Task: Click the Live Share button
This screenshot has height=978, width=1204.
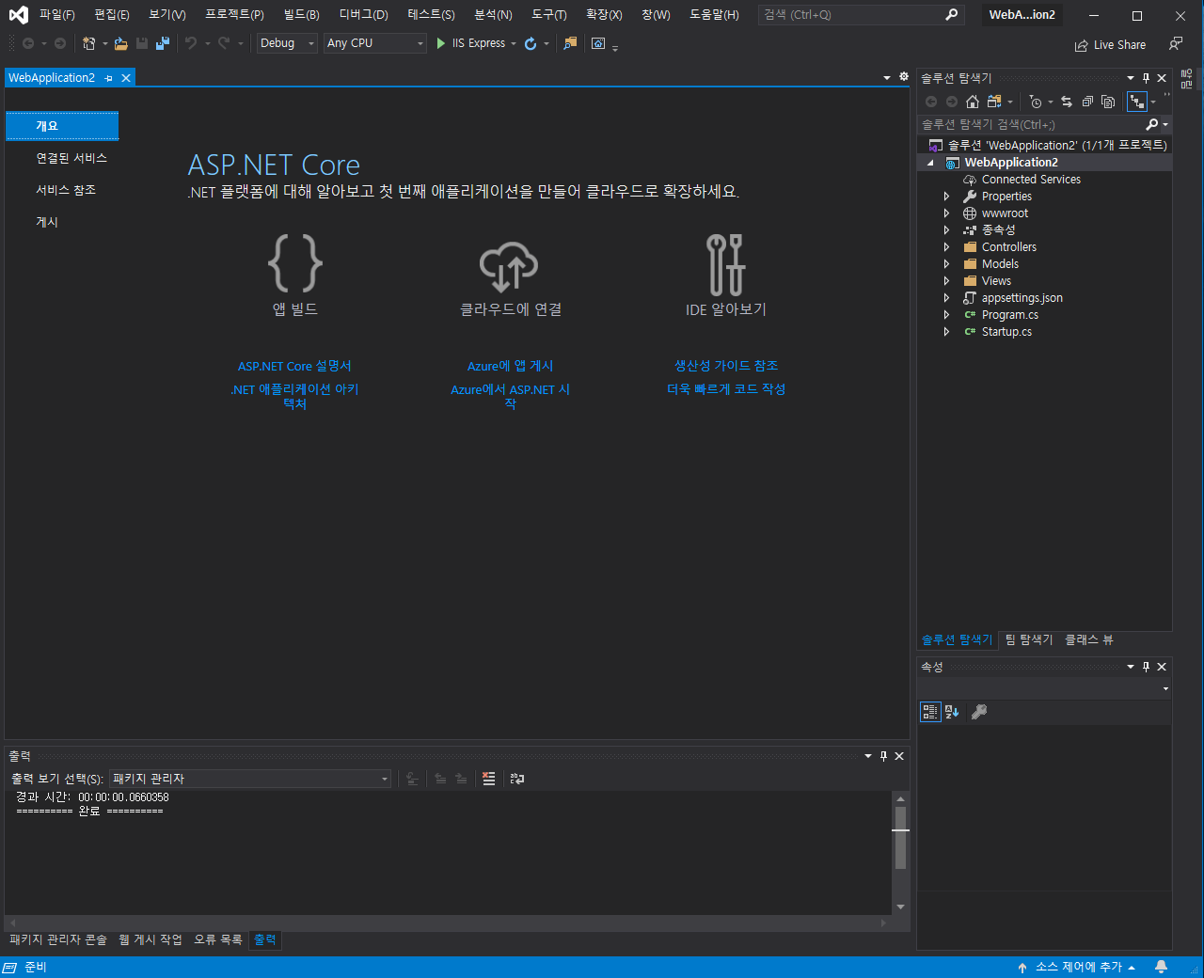Action: pyautogui.click(x=1110, y=44)
